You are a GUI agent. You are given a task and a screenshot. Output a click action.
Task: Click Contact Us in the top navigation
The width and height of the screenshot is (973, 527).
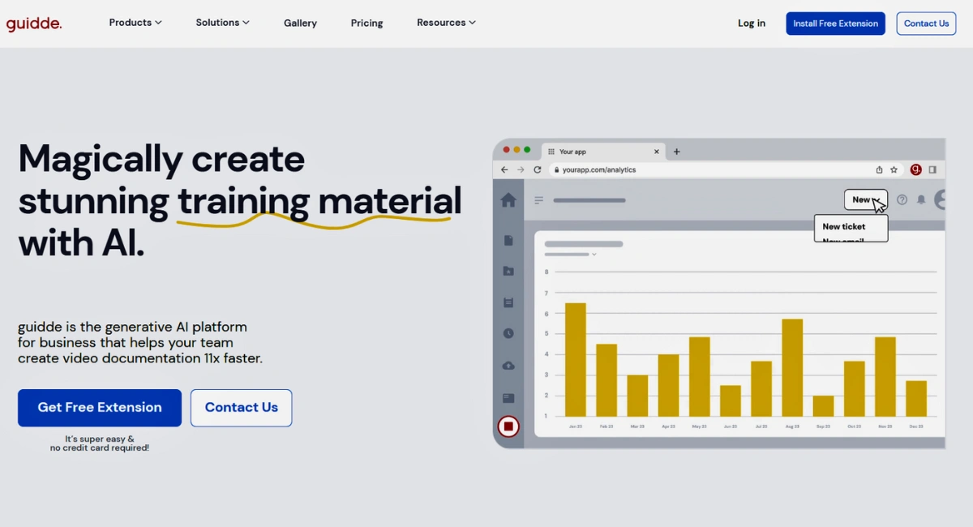926,24
